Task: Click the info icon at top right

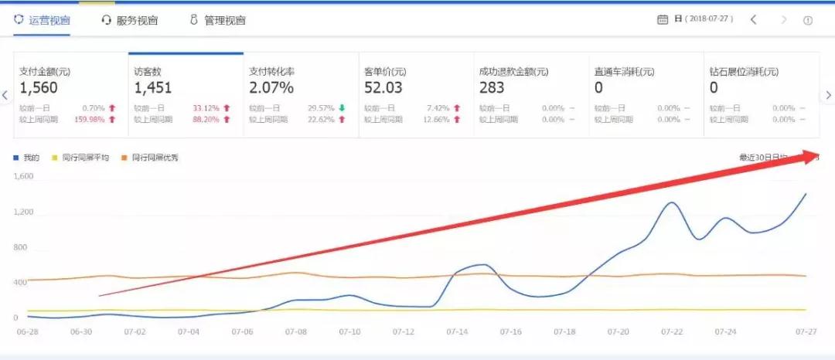Action: click(808, 21)
